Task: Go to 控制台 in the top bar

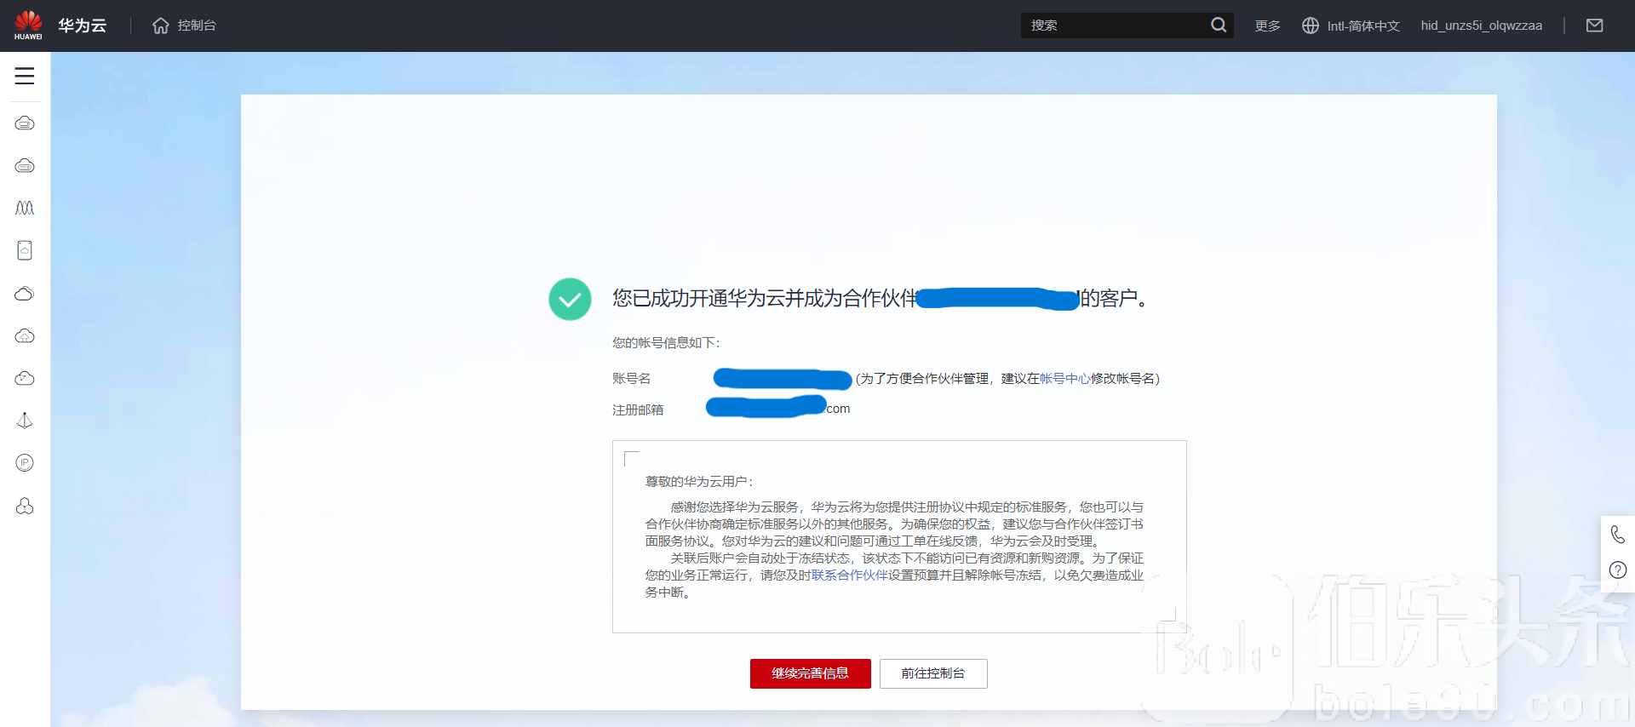Action: (197, 26)
